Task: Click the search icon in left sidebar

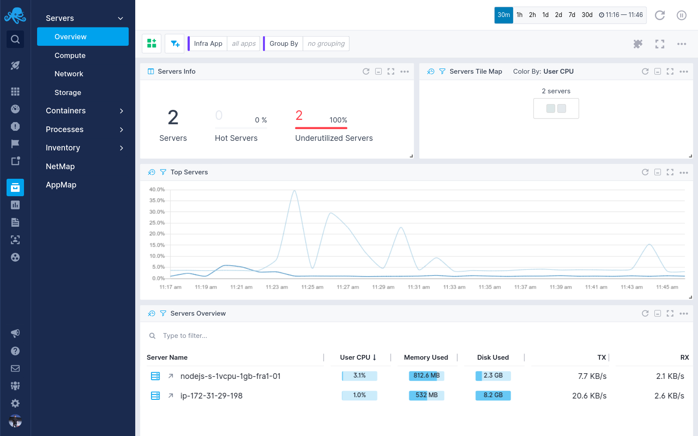Action: (15, 39)
